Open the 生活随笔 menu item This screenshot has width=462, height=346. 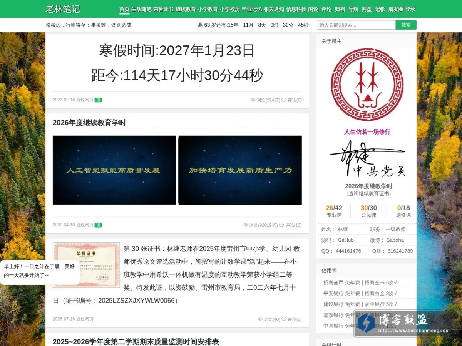click(141, 9)
